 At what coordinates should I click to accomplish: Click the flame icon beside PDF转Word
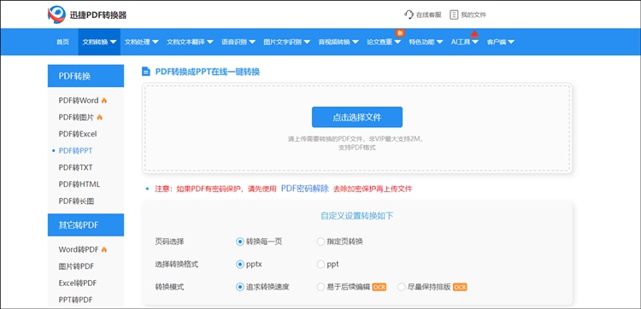[x=104, y=101]
